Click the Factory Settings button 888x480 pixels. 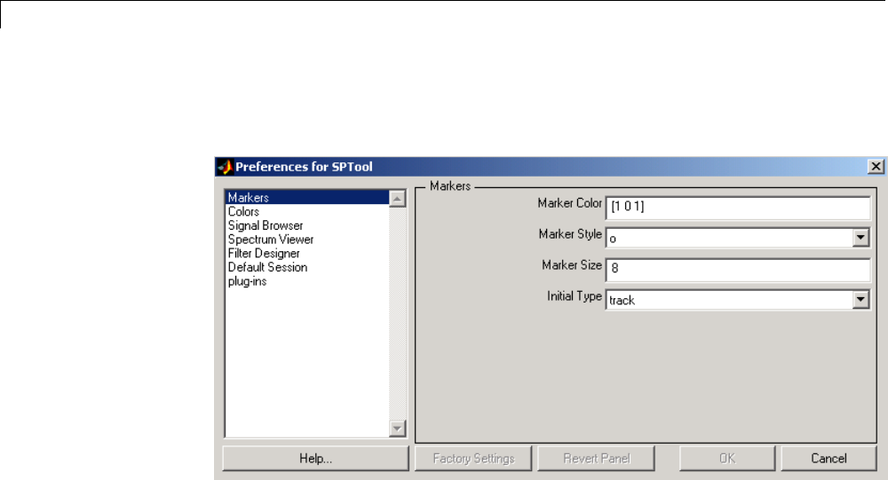[473, 459]
